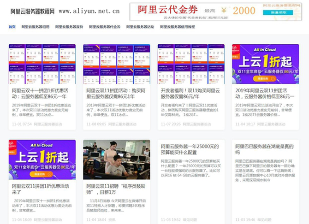Click the date 11-07 20:26
Image resolution: width=309 pixels, height=224 pixels.
171,124
